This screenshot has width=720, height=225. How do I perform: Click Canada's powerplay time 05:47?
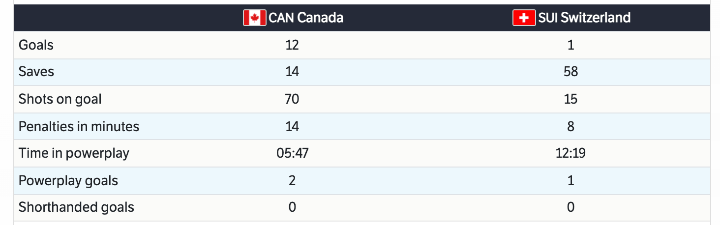pos(292,153)
